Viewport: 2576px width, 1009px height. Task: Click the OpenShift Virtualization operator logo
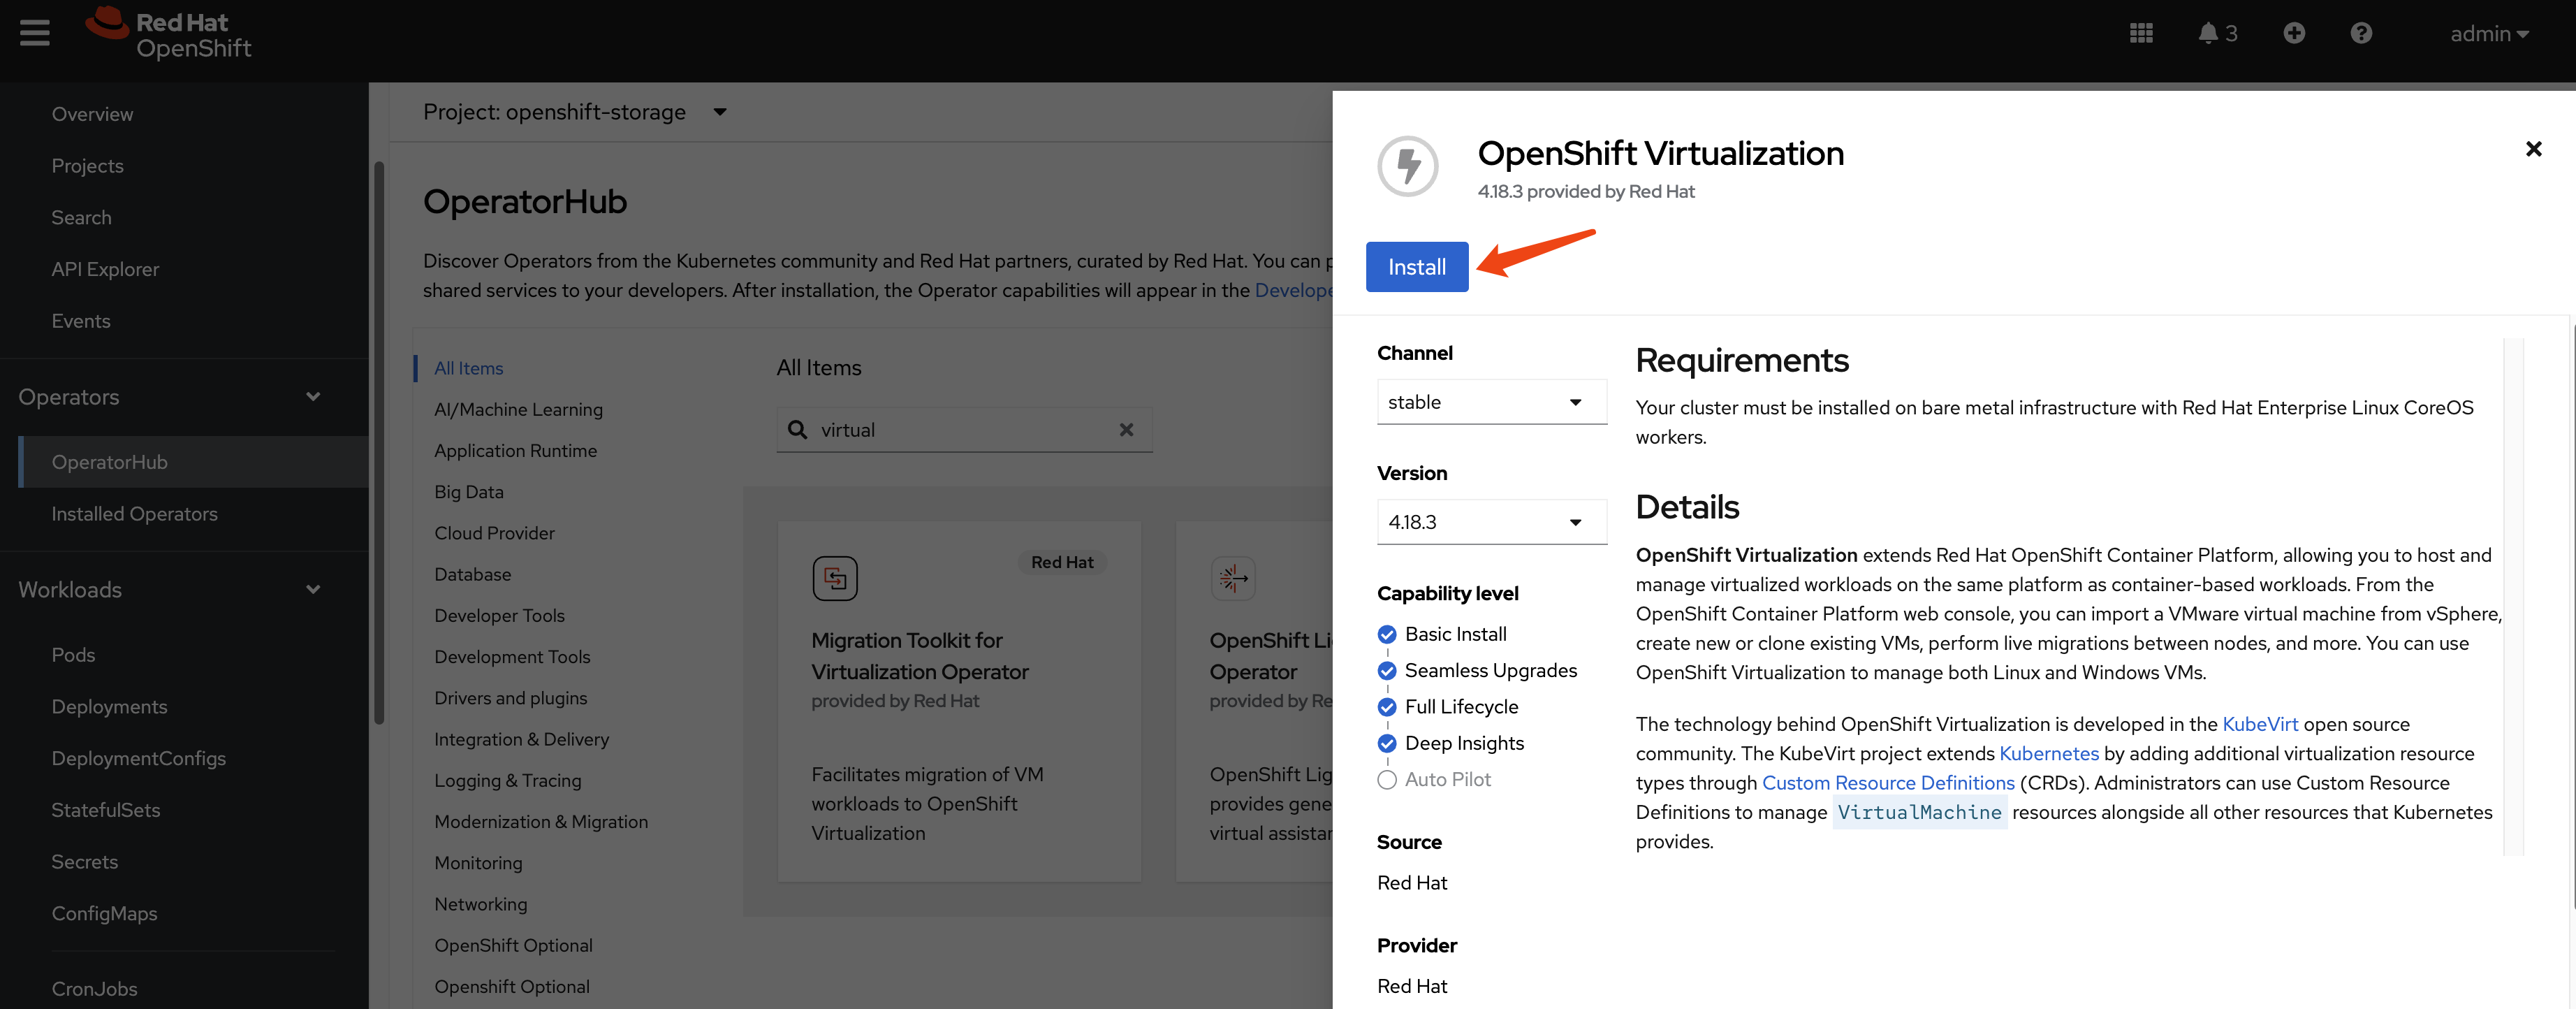tap(1407, 166)
